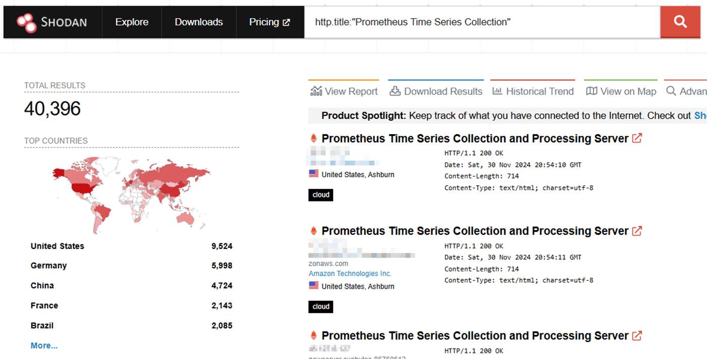Click the Amazon Technologies Inc. link
Screen dimensions: 707x359
[x=350, y=274]
